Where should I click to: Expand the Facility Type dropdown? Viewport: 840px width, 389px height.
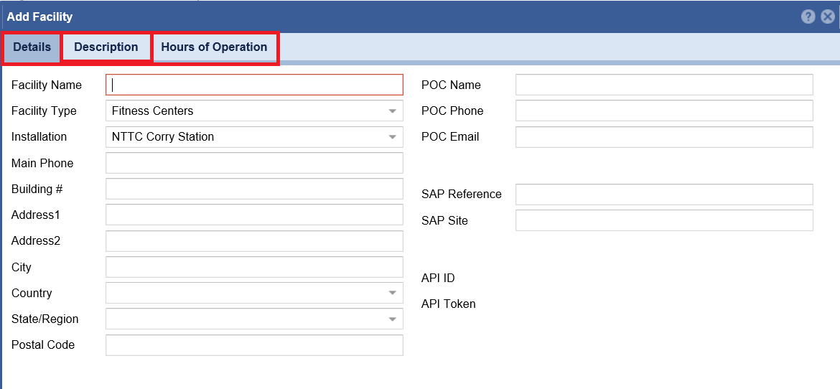coord(392,111)
